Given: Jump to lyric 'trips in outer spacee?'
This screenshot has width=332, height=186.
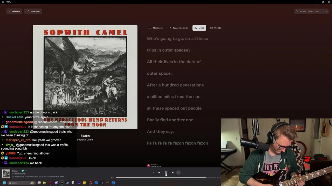Looking at the screenshot, I should coord(169,50).
